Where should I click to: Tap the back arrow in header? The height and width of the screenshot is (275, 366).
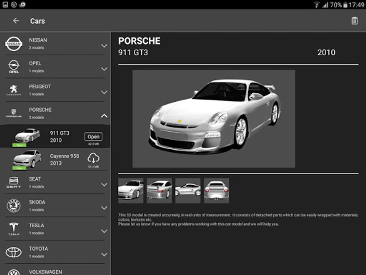point(16,21)
